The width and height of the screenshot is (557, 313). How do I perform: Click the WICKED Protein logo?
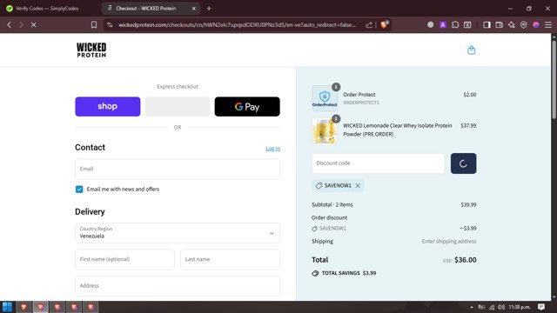pyautogui.click(x=91, y=50)
